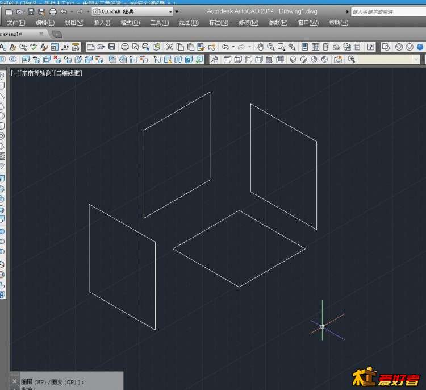This screenshot has width=426, height=390.
Task: Switch to SW Isometric view icon
Action: [293, 59]
